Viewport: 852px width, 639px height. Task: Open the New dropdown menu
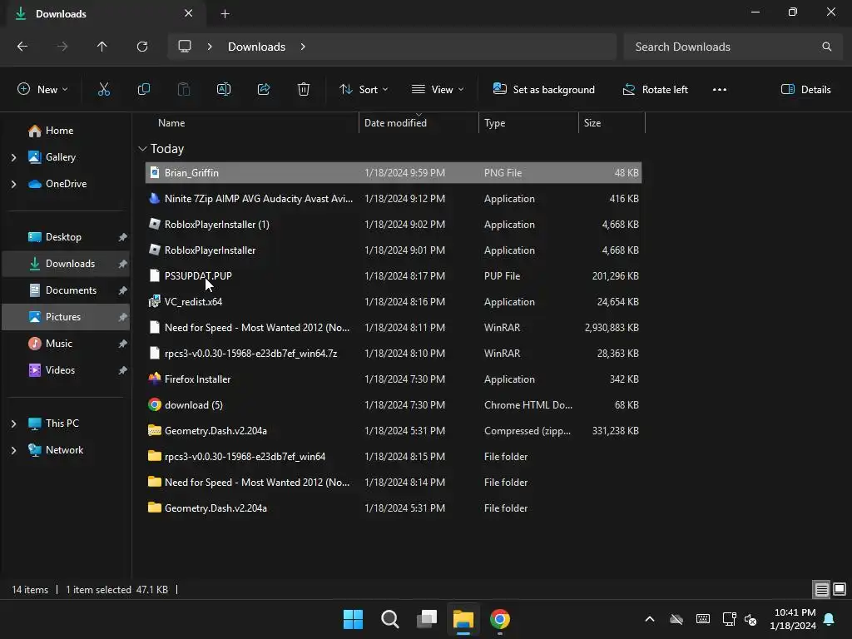(42, 90)
